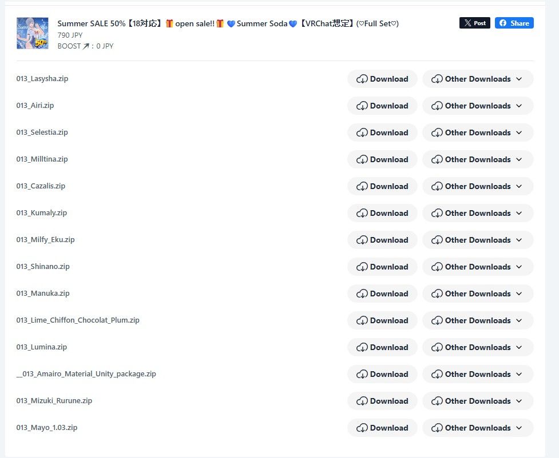Open Other Downloads menu for 013_Lumina.zip
The image size is (559, 458).
tap(478, 347)
